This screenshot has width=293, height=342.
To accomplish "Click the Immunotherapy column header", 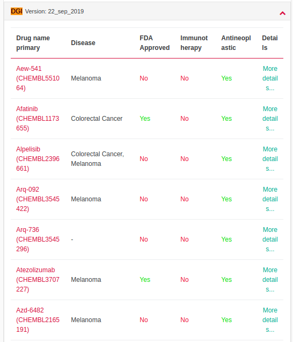I will point(194,43).
